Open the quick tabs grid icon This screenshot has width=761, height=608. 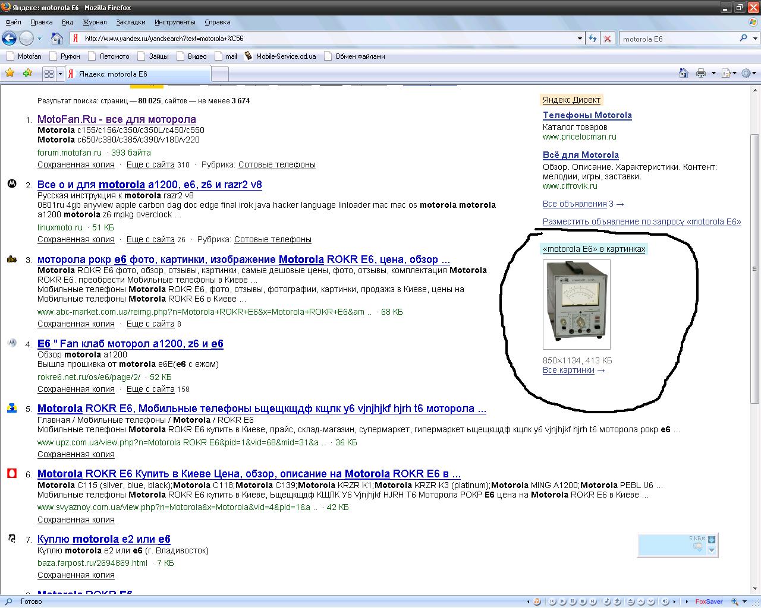[49, 74]
